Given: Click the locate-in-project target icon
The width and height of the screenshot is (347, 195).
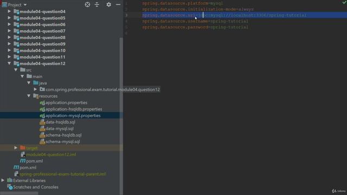Looking at the screenshot, I should coord(87,4).
